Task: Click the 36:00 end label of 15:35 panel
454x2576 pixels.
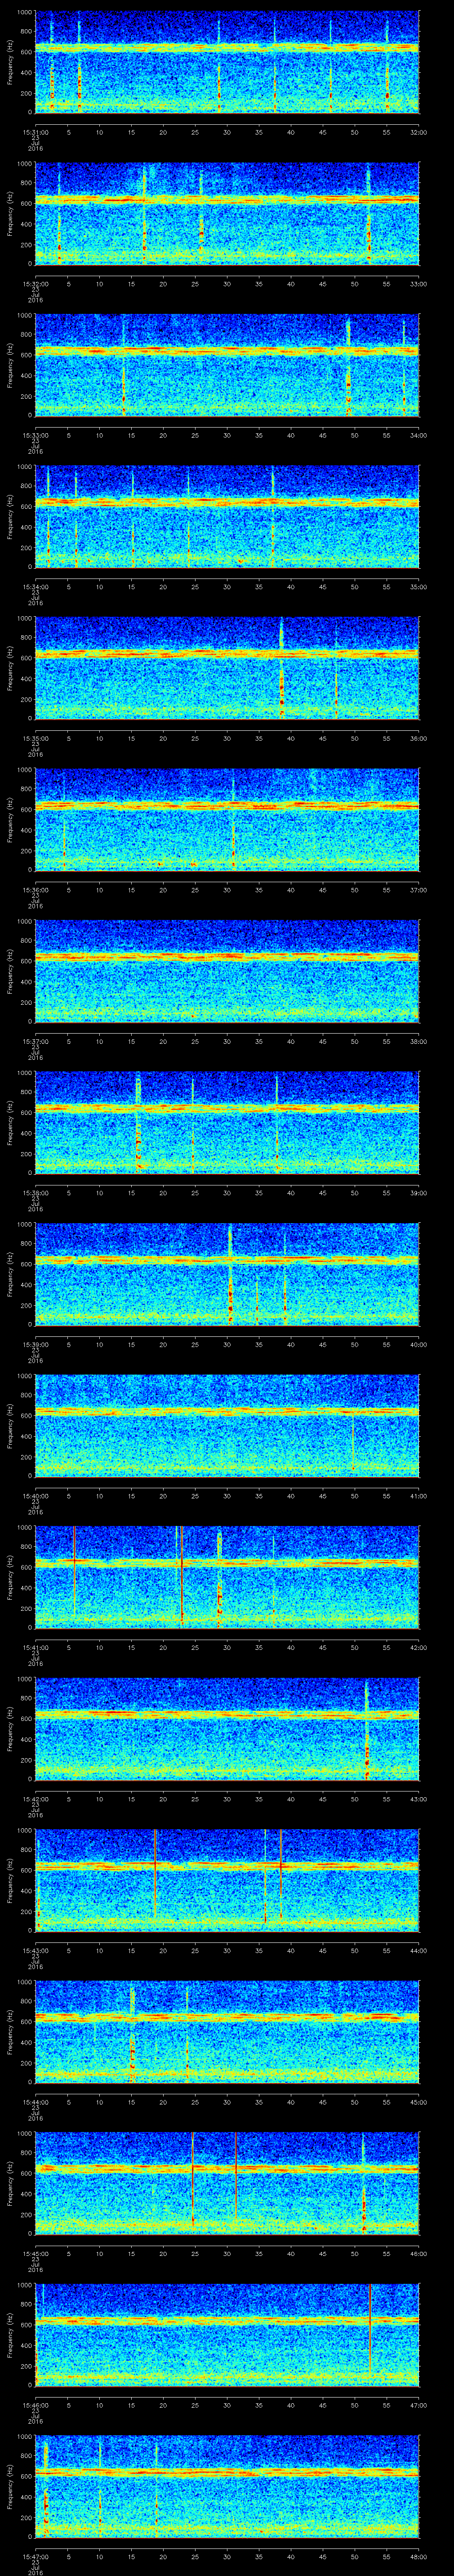Action: [x=418, y=738]
